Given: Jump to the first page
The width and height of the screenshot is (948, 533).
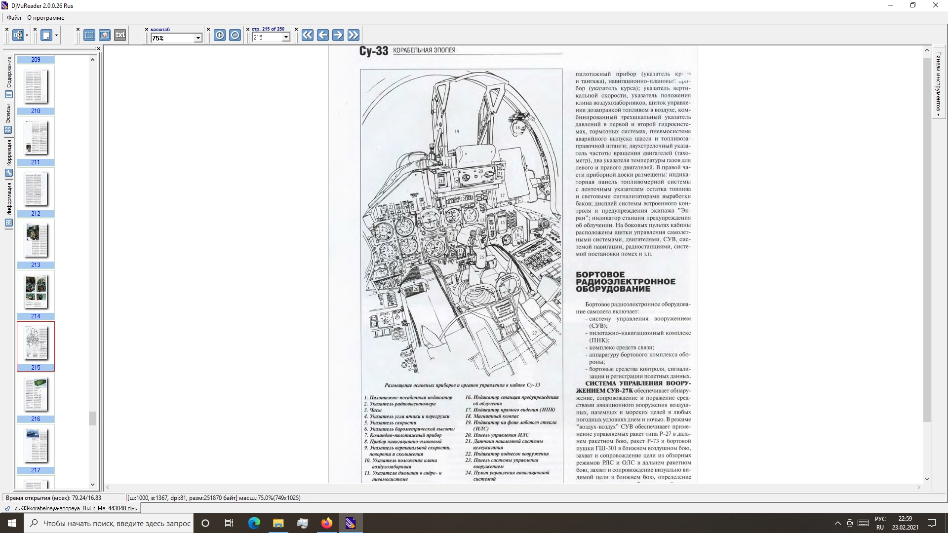Looking at the screenshot, I should coord(308,35).
